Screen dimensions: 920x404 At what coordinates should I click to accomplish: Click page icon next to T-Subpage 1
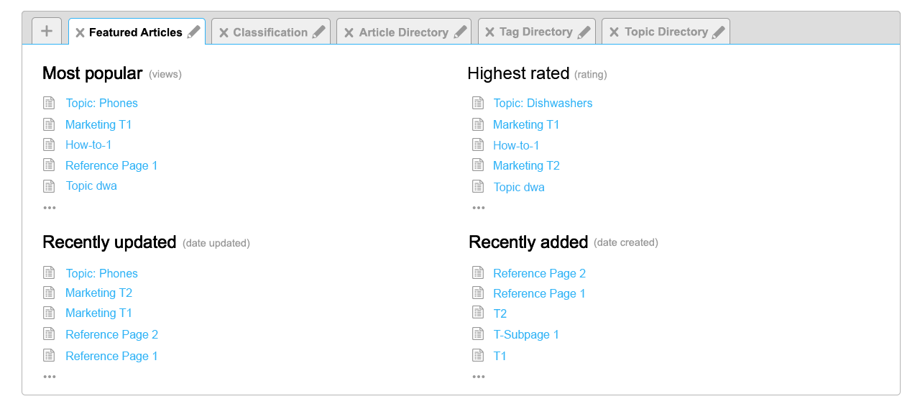coord(478,334)
